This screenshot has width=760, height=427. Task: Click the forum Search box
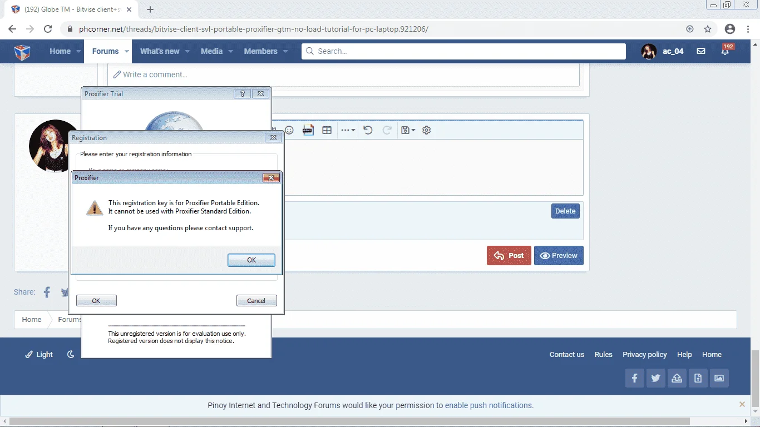[x=463, y=51]
